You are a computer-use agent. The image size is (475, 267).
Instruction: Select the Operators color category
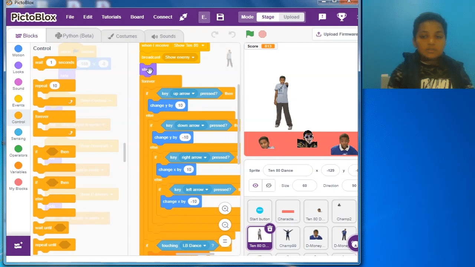[18, 151]
